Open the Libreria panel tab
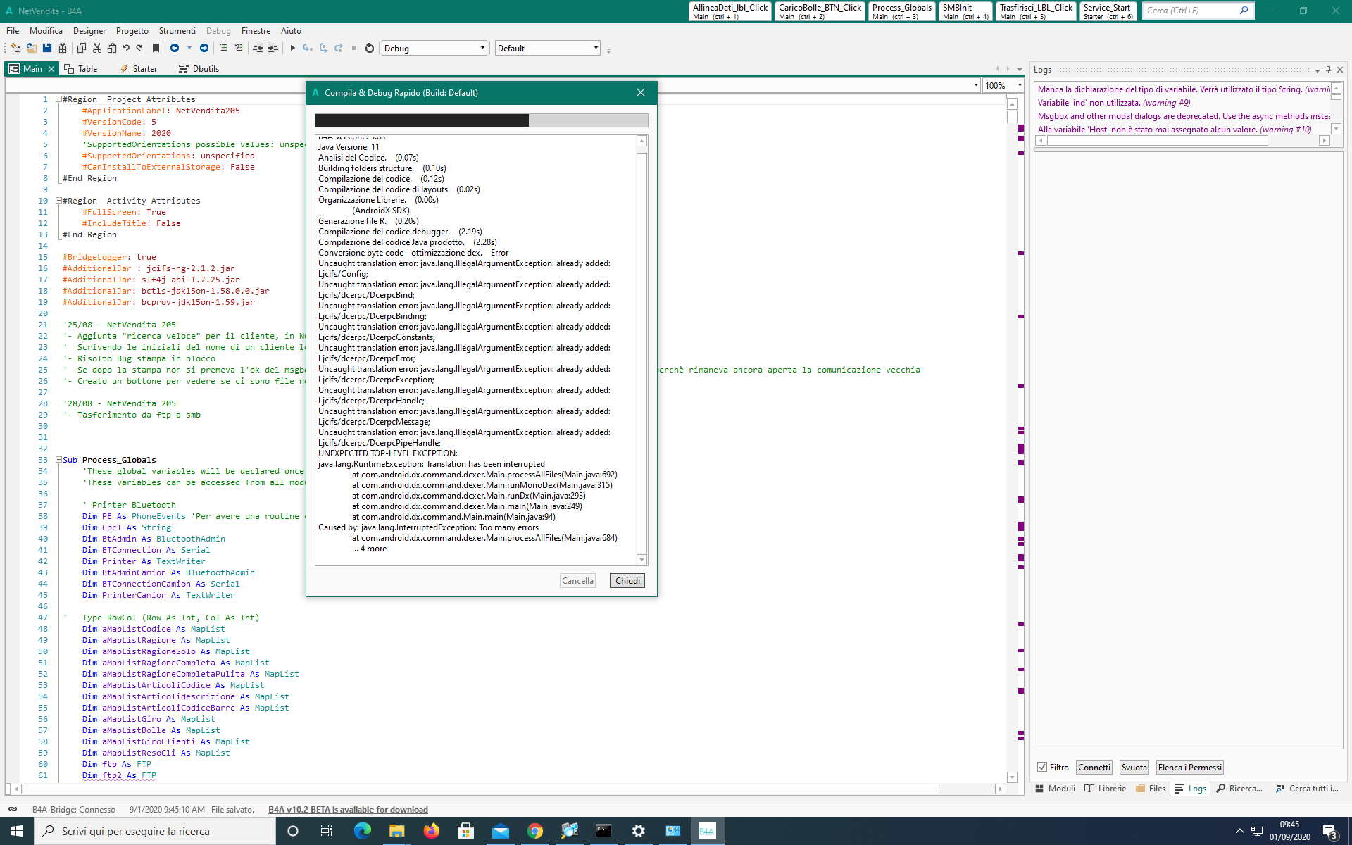 (1106, 789)
